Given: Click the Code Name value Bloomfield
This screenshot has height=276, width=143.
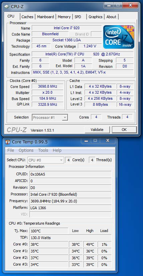Looking at the screenshot, I should pyautogui.click(x=50, y=34).
